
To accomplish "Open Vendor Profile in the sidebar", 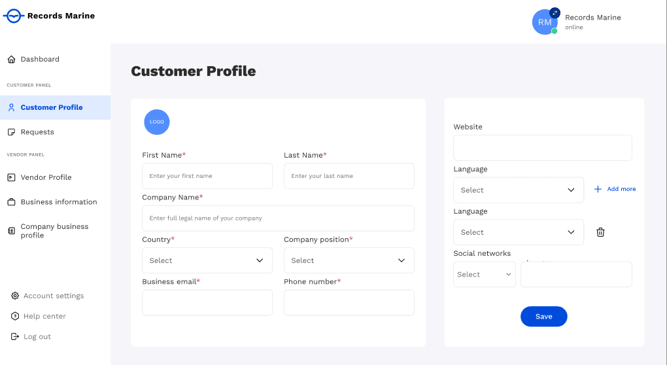I will point(46,177).
